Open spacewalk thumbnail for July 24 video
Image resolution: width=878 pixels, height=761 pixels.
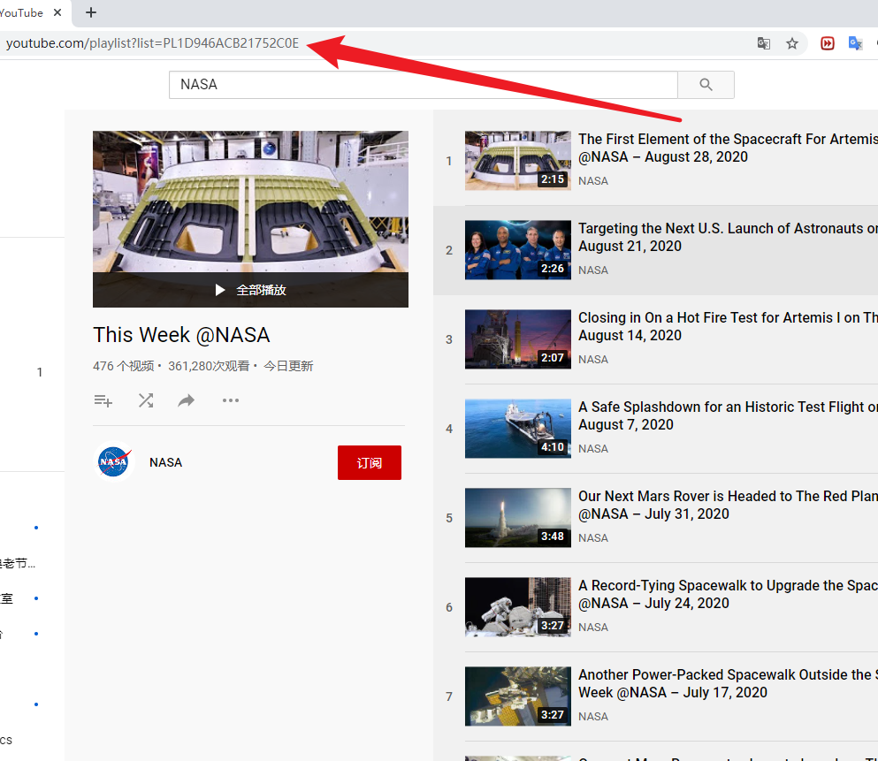tap(518, 606)
